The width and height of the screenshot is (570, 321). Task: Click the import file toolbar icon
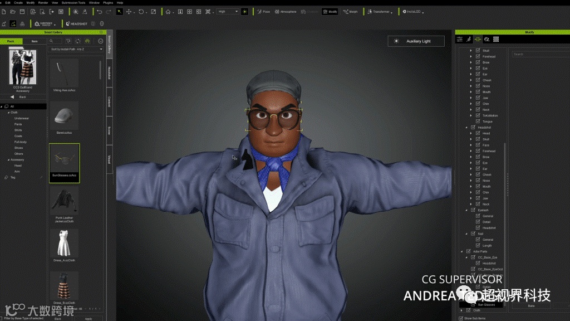[33, 12]
